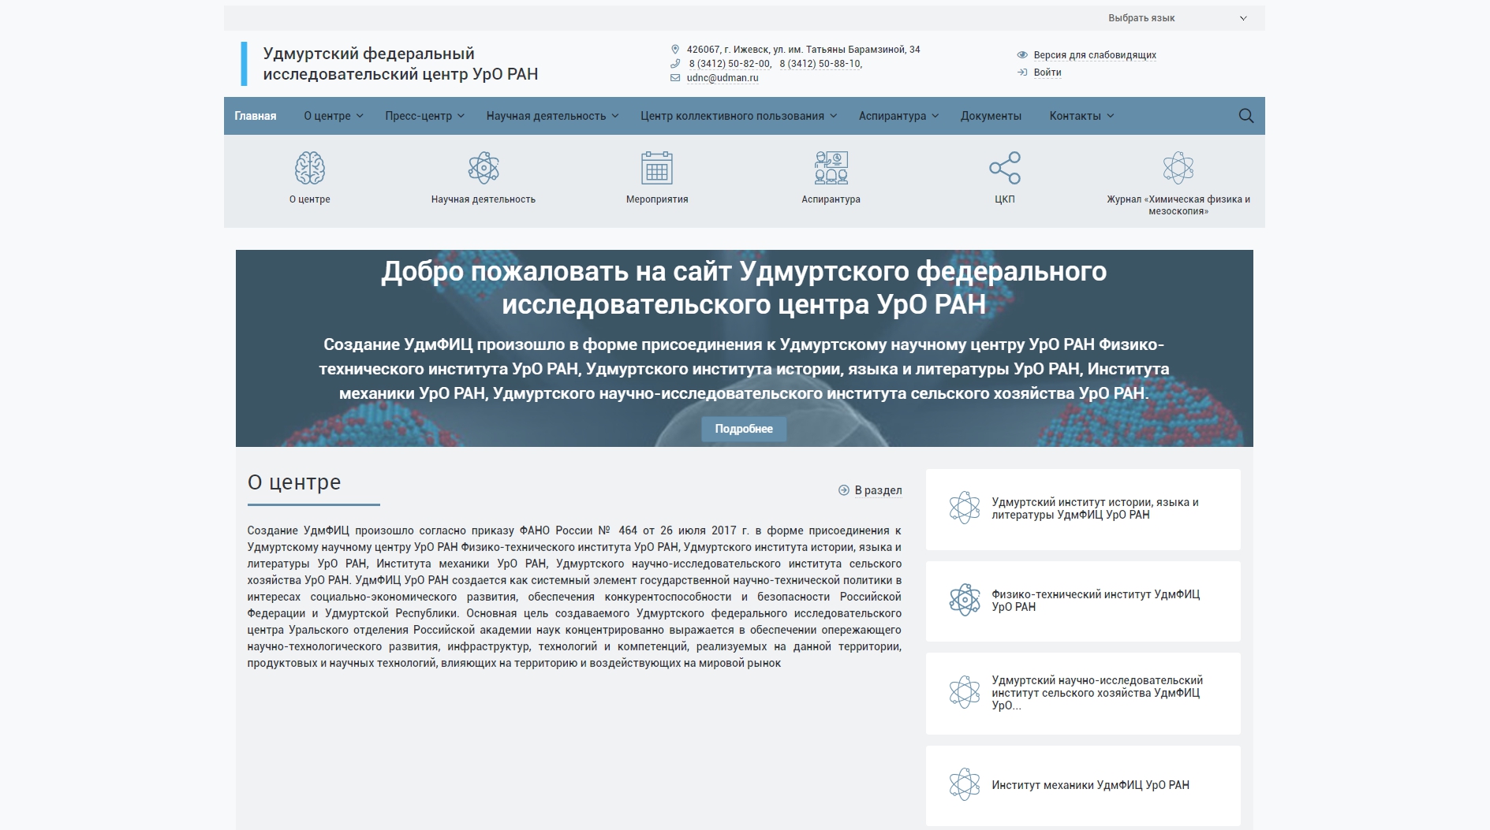Click the envelope icon beside udnc@udman.ru
This screenshot has height=830, width=1490.
674,78
